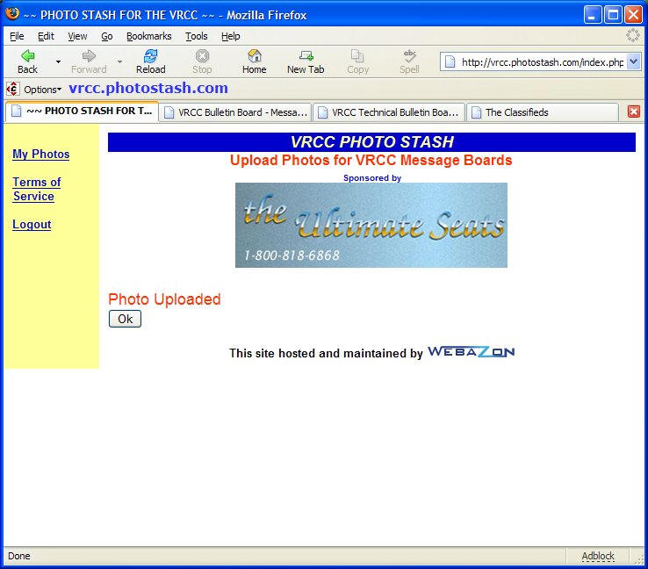Open the Go menu
The image size is (648, 569).
pyautogui.click(x=107, y=36)
